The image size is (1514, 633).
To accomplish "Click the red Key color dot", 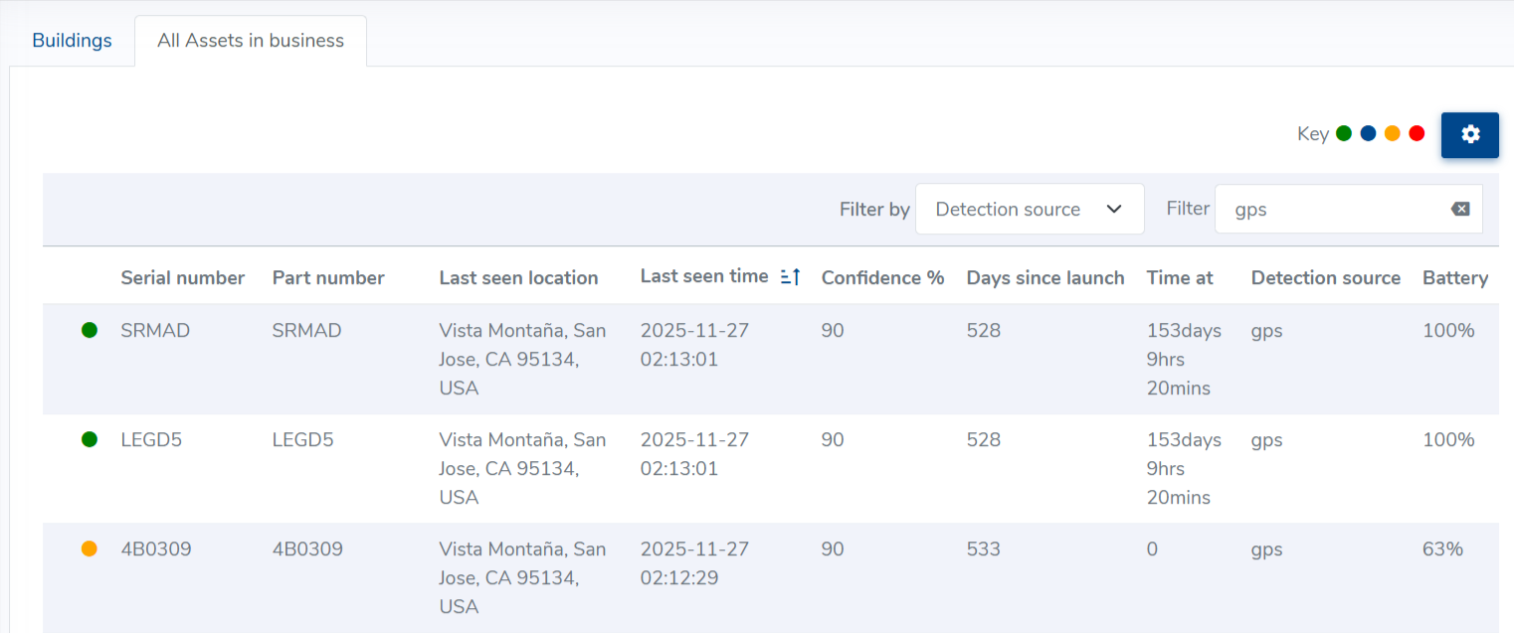I will click(x=1417, y=133).
